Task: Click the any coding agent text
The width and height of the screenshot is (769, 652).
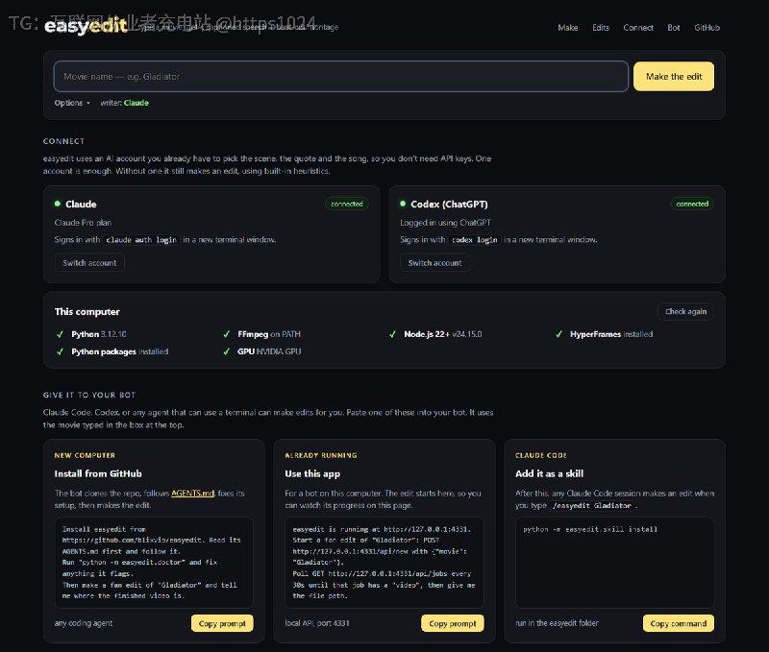Action: click(84, 623)
